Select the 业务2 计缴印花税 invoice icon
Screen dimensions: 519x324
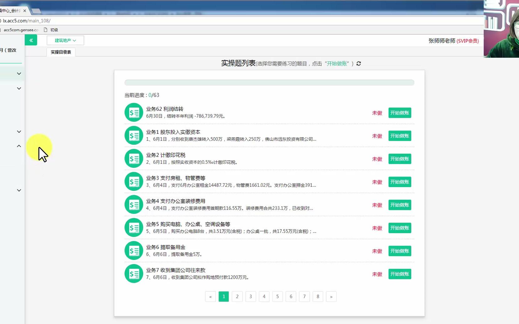(x=134, y=158)
